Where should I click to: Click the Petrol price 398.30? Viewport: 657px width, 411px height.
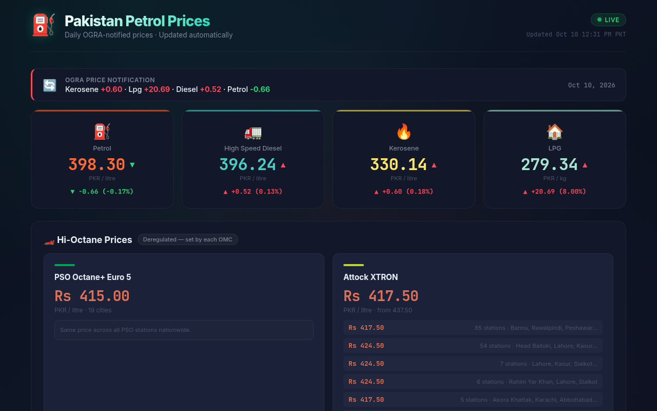click(x=97, y=165)
